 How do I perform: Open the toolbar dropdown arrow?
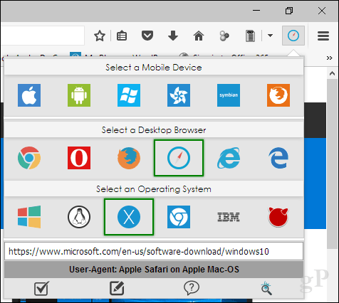tap(270, 36)
